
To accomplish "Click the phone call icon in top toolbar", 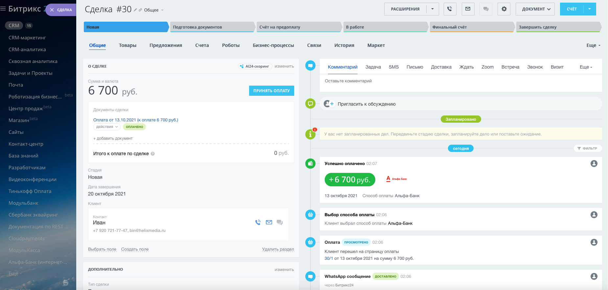I will click(x=450, y=9).
